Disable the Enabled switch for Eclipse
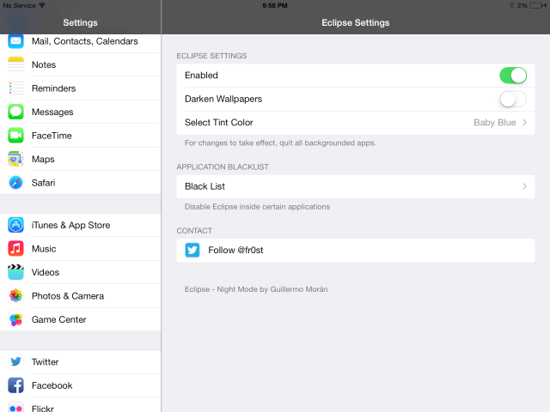This screenshot has width=550, height=412. pyautogui.click(x=513, y=76)
